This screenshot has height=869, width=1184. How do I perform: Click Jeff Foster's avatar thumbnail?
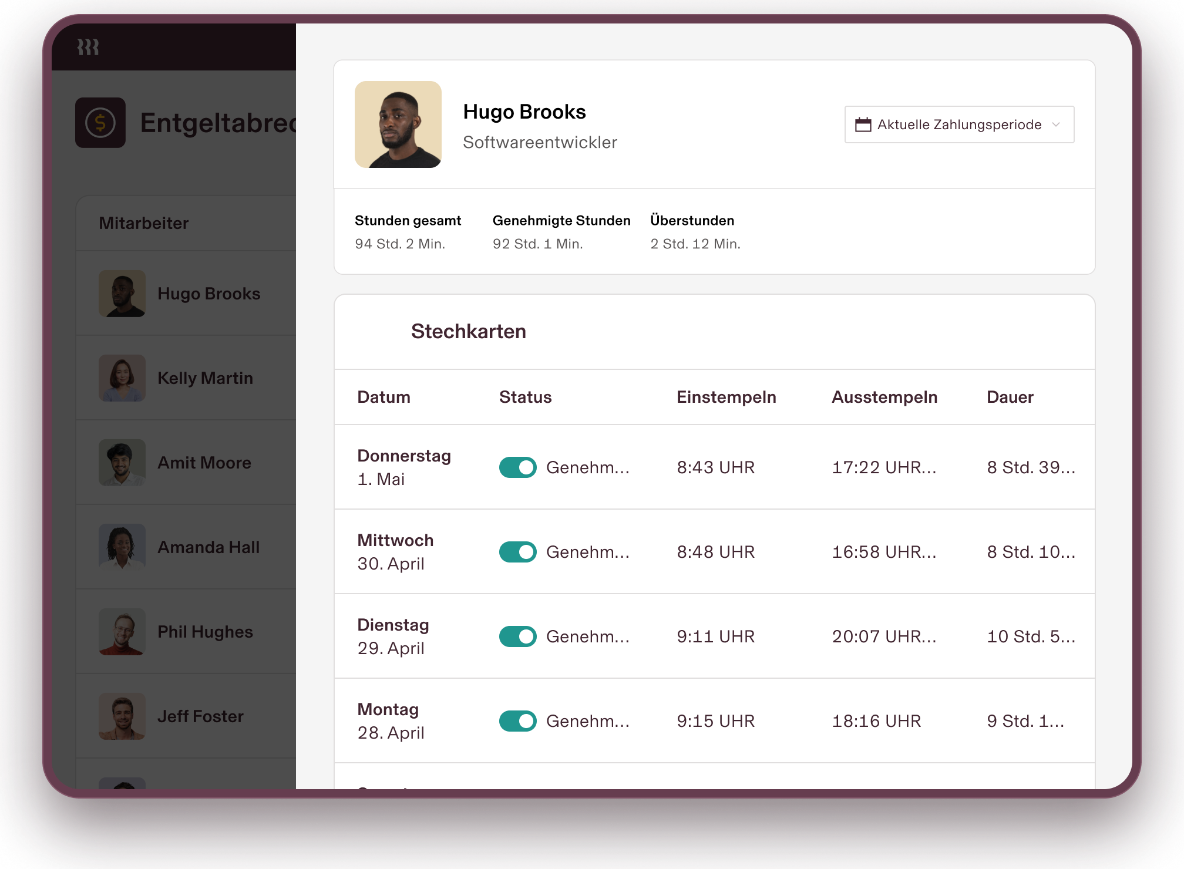click(122, 716)
